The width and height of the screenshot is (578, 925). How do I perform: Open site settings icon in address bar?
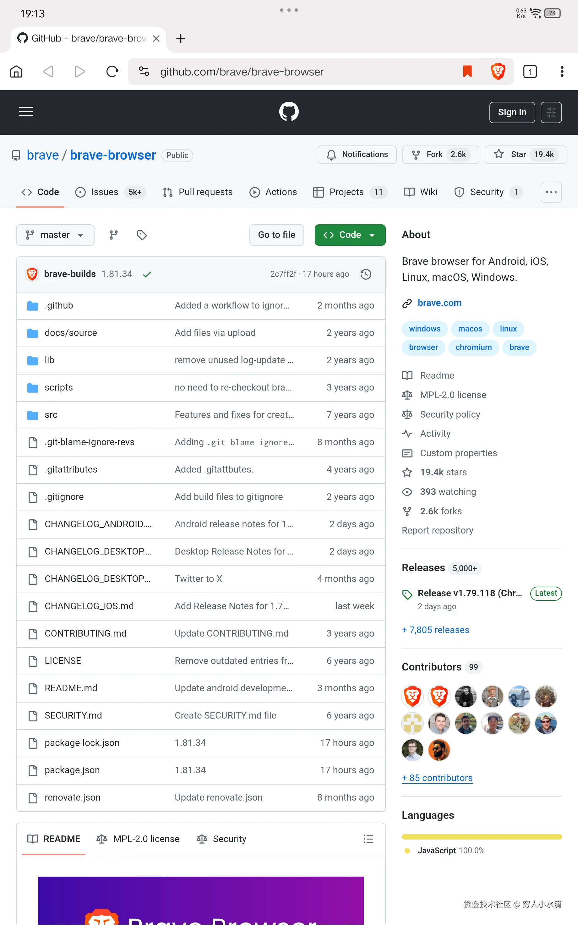144,71
